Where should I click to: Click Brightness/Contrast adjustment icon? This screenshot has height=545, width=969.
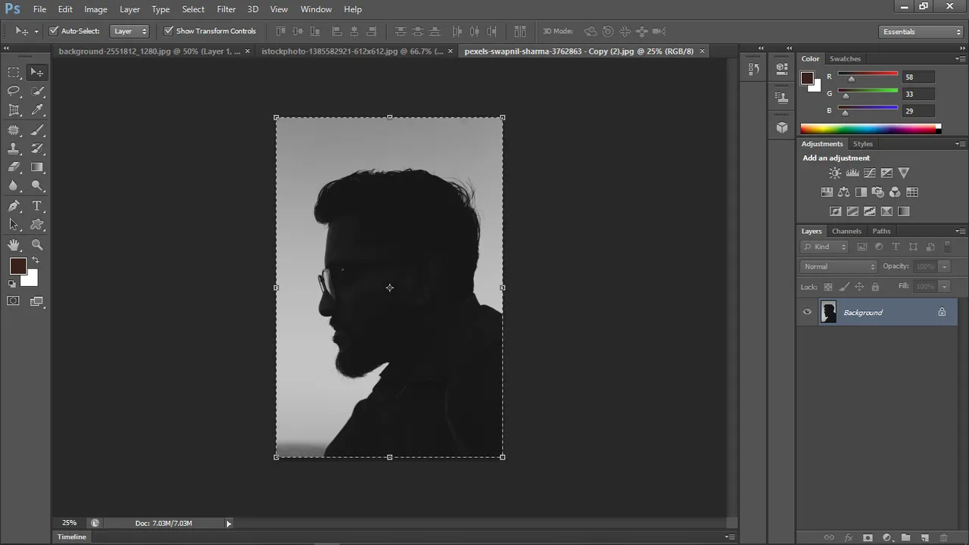click(835, 173)
